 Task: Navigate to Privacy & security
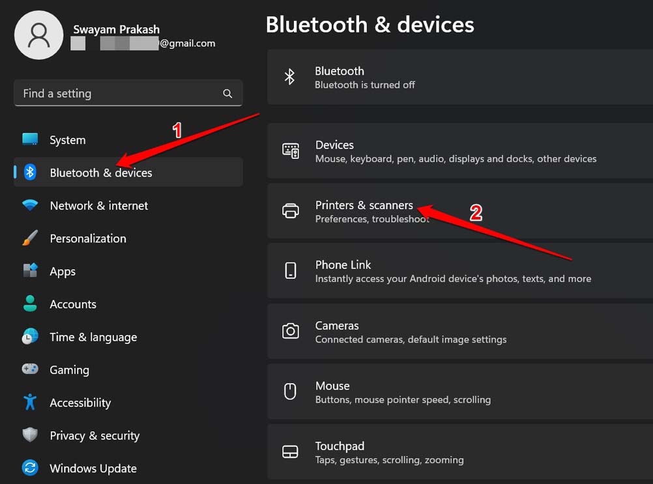pyautogui.click(x=94, y=436)
